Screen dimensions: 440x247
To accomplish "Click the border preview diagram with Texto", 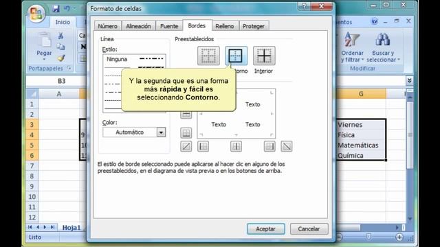I will click(x=236, y=114).
